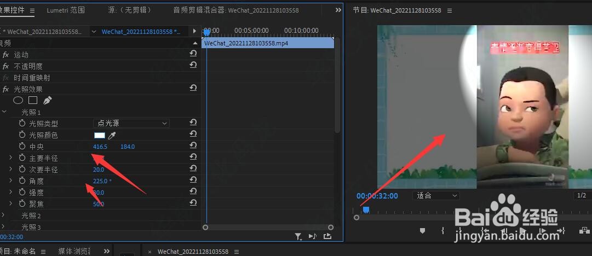592x256 pixels.
Task: Open the 适合 zoom level dropdown
Action: (436, 196)
